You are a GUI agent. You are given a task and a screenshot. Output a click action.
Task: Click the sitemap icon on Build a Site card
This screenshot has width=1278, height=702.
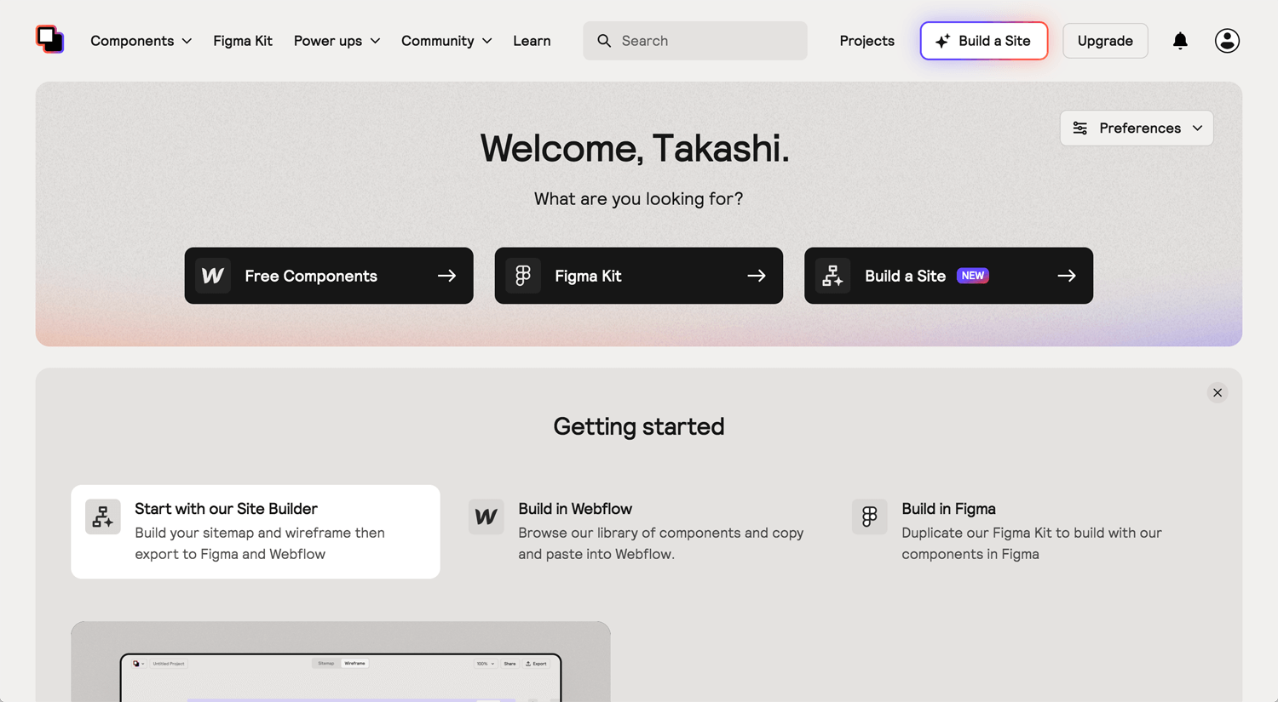click(833, 276)
